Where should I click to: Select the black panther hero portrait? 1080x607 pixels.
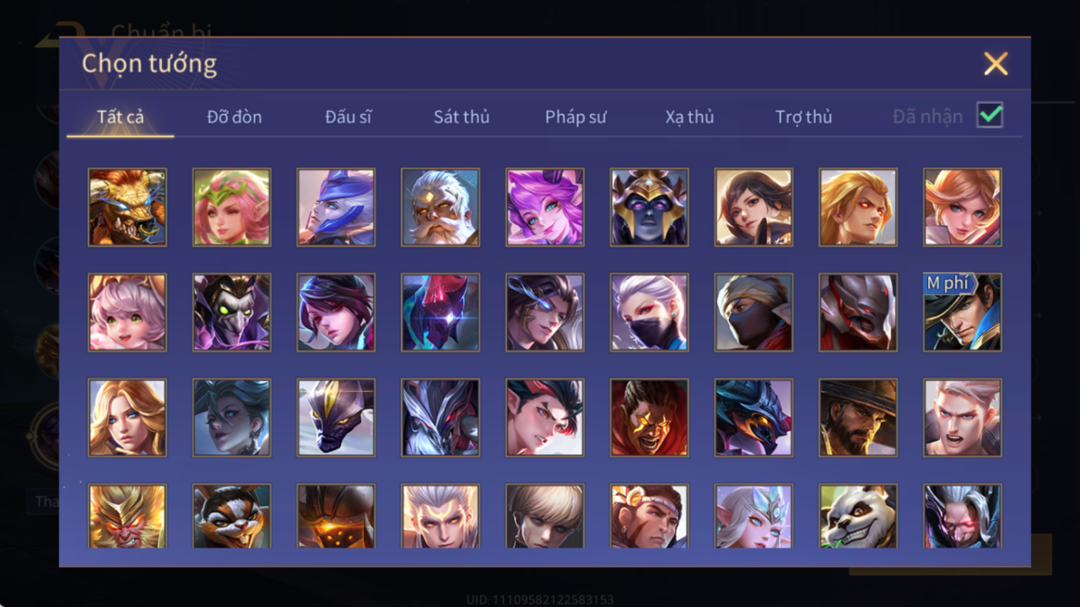336,417
